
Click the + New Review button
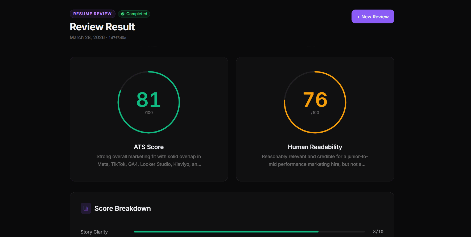pos(373,16)
